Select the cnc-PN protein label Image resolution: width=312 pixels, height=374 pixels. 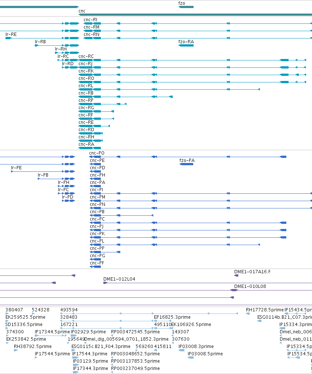98,204
